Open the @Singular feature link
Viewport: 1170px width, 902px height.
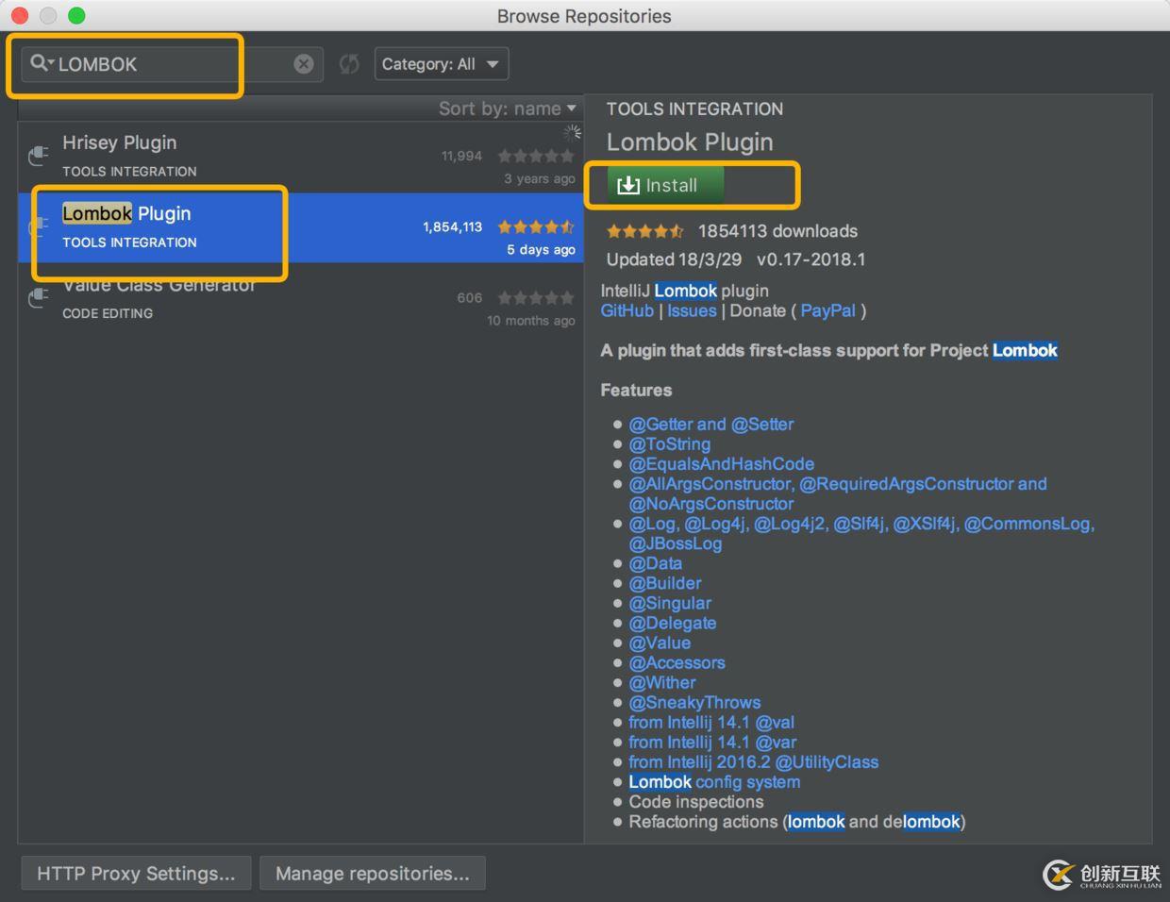[x=670, y=603]
